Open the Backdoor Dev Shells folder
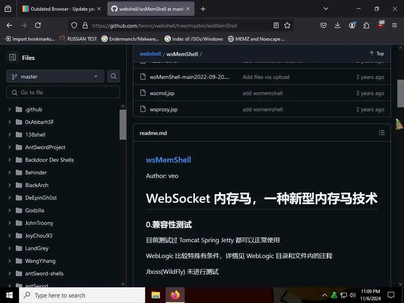This screenshot has width=404, height=303. tap(49, 160)
